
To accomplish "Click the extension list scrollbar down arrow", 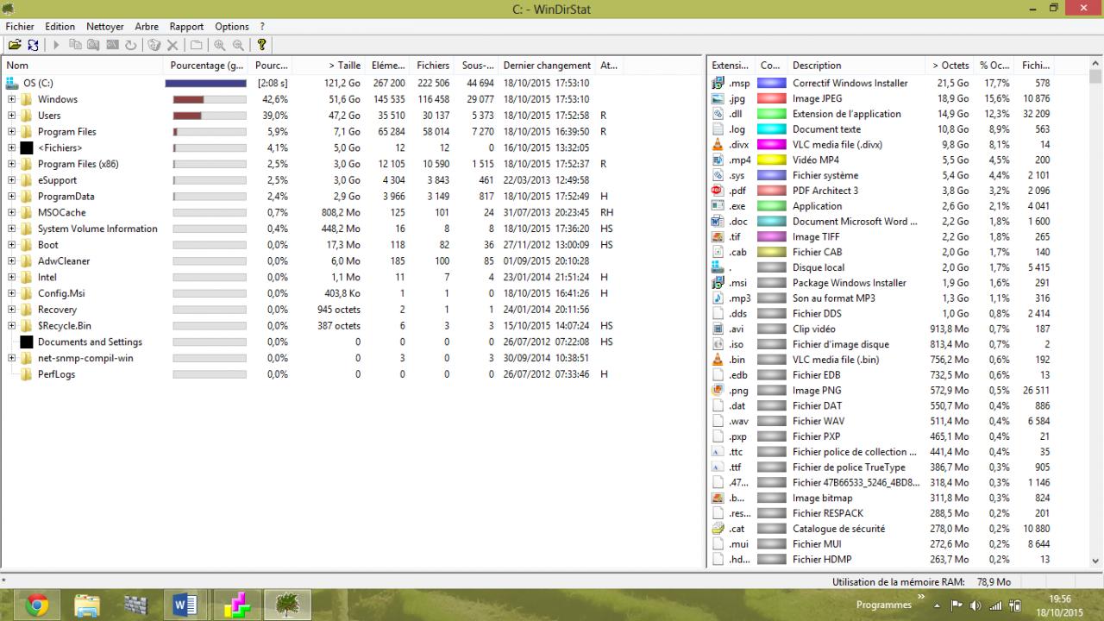I will [1096, 561].
